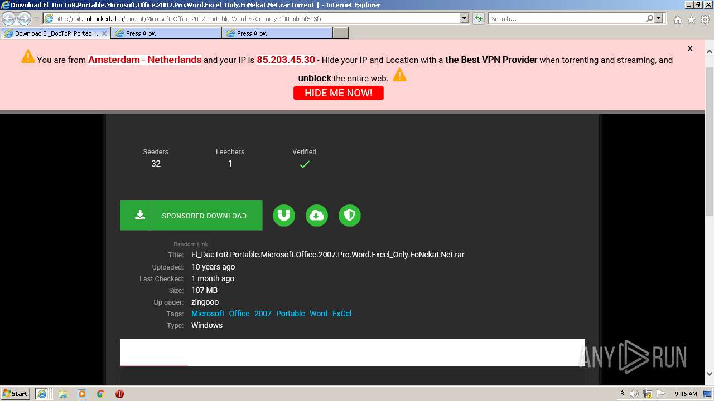Click the cloud download icon
714x401 pixels.
317,216
